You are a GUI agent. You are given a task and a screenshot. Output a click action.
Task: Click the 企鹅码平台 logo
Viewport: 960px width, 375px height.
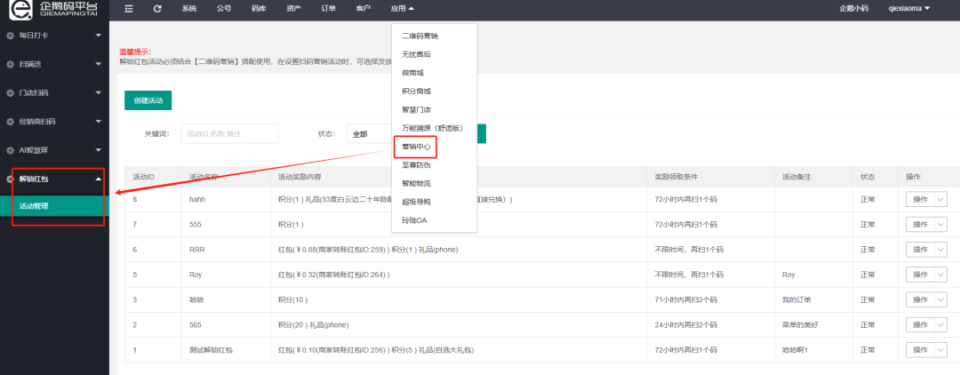53,11
